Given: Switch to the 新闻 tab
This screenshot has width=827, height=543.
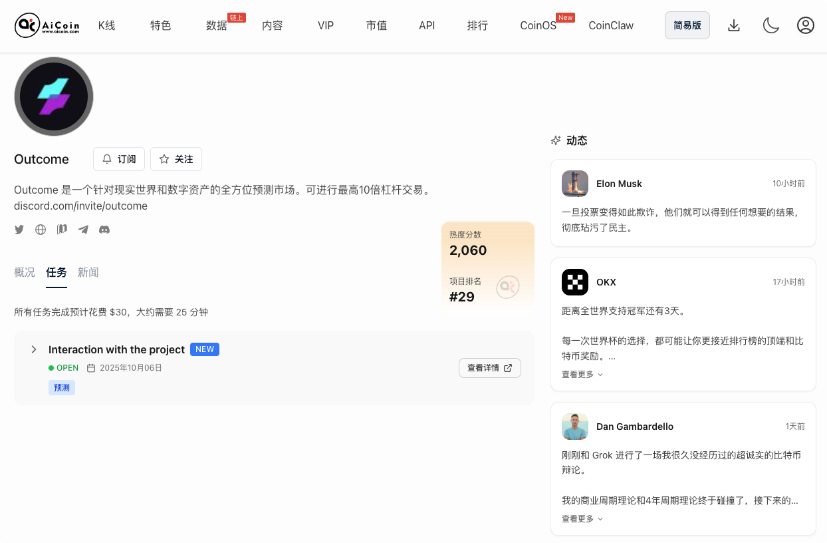Looking at the screenshot, I should point(88,272).
